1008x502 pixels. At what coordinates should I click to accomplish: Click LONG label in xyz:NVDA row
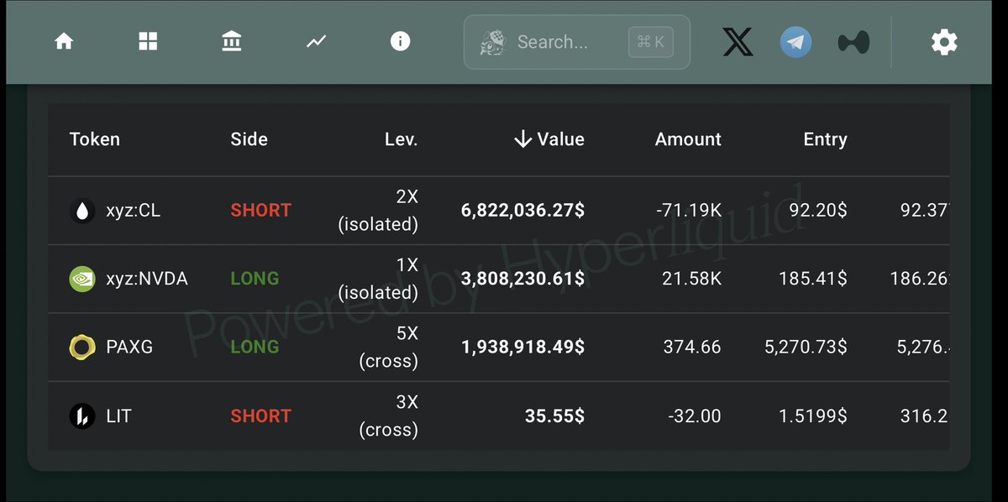[x=255, y=279]
